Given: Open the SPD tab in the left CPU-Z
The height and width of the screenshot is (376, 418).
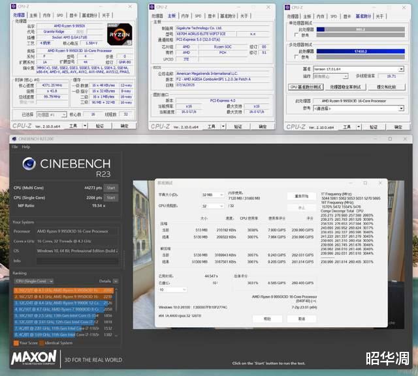Looking at the screenshot, I should (x=60, y=15).
